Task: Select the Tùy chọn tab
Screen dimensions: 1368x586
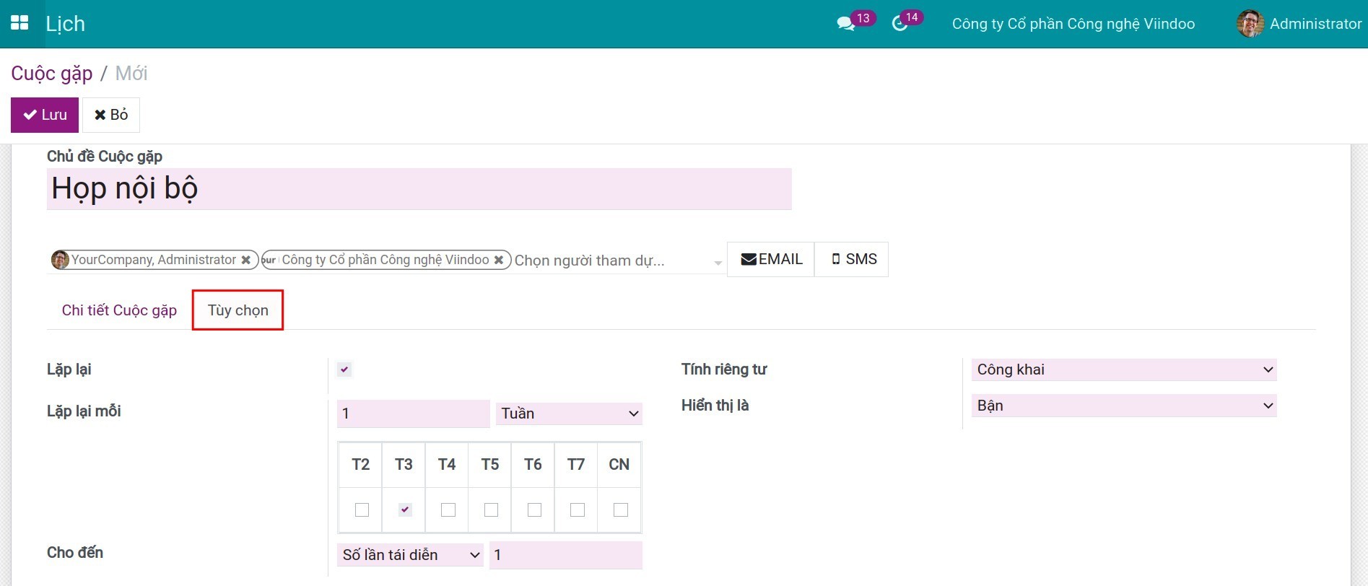Action: 238,310
